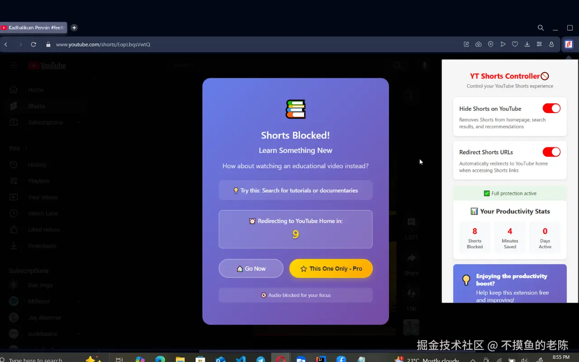Click the browser search magnifier icon
579x362 pixels.
[x=541, y=28]
